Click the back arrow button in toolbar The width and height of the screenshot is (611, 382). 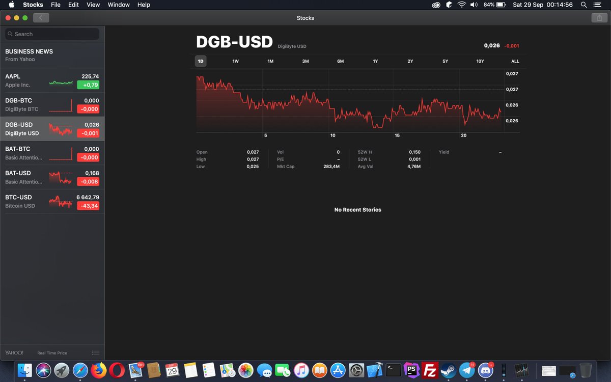tap(41, 18)
